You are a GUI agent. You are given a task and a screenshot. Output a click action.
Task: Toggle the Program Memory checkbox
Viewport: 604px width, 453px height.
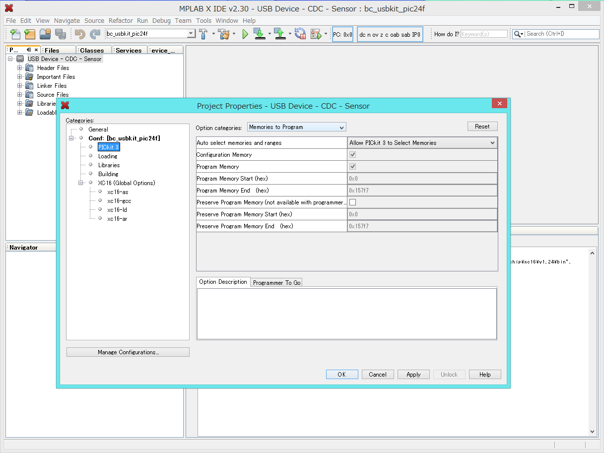353,167
